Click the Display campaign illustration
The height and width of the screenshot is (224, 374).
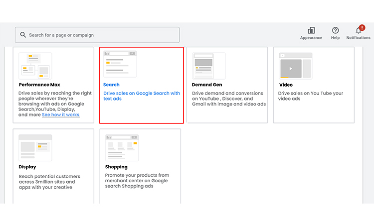[x=35, y=148]
